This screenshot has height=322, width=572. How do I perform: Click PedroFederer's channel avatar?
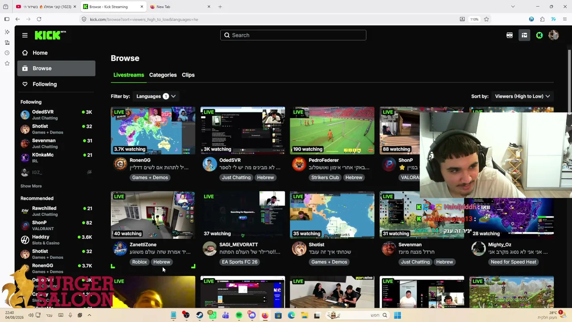(x=299, y=164)
